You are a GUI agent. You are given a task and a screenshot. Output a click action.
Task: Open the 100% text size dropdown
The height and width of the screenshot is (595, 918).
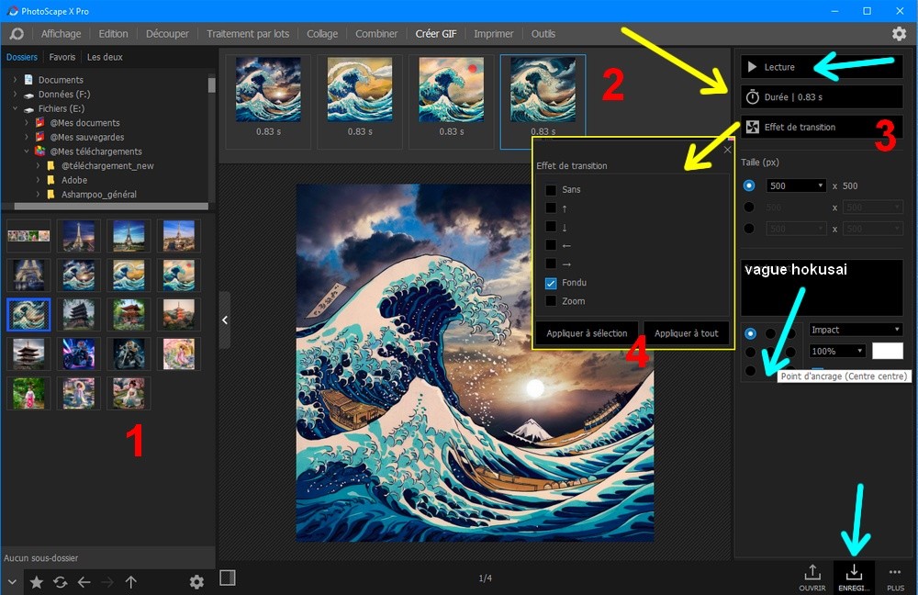click(x=837, y=351)
